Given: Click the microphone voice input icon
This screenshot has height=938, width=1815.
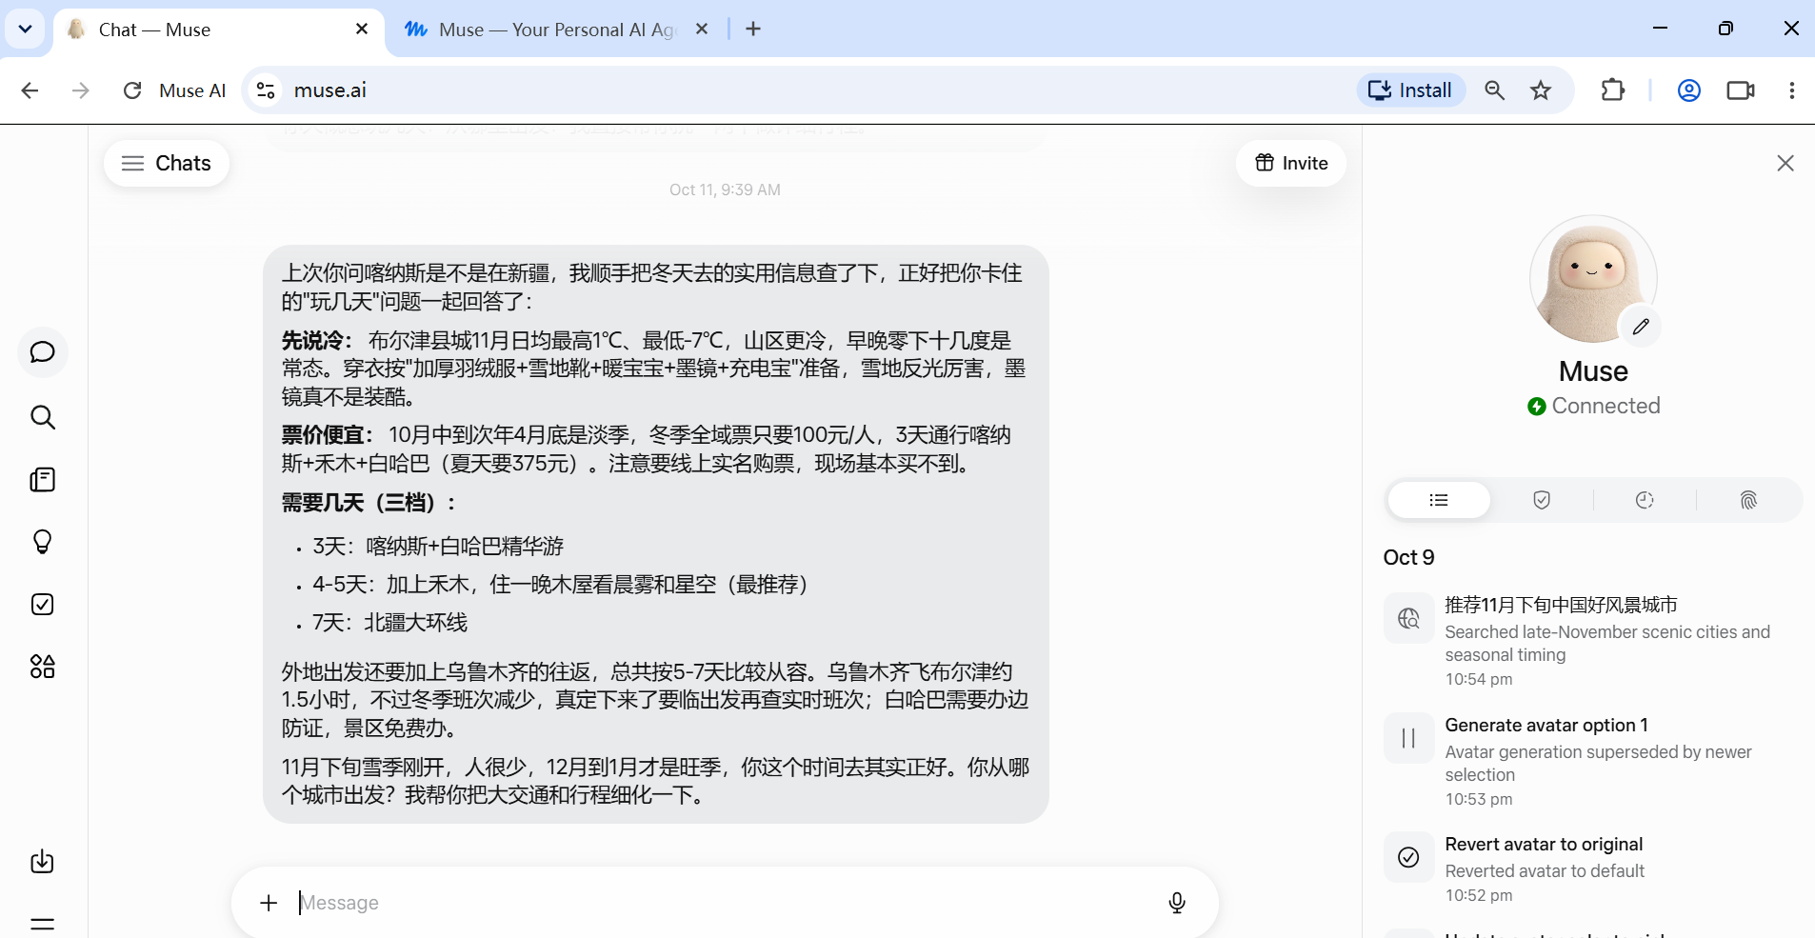Looking at the screenshot, I should tap(1177, 903).
